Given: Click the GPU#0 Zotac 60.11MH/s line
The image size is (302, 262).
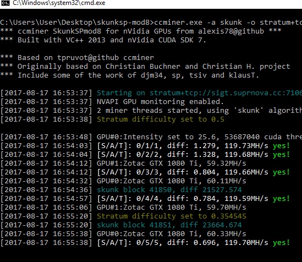Looking at the screenshot, I should 123,181.
